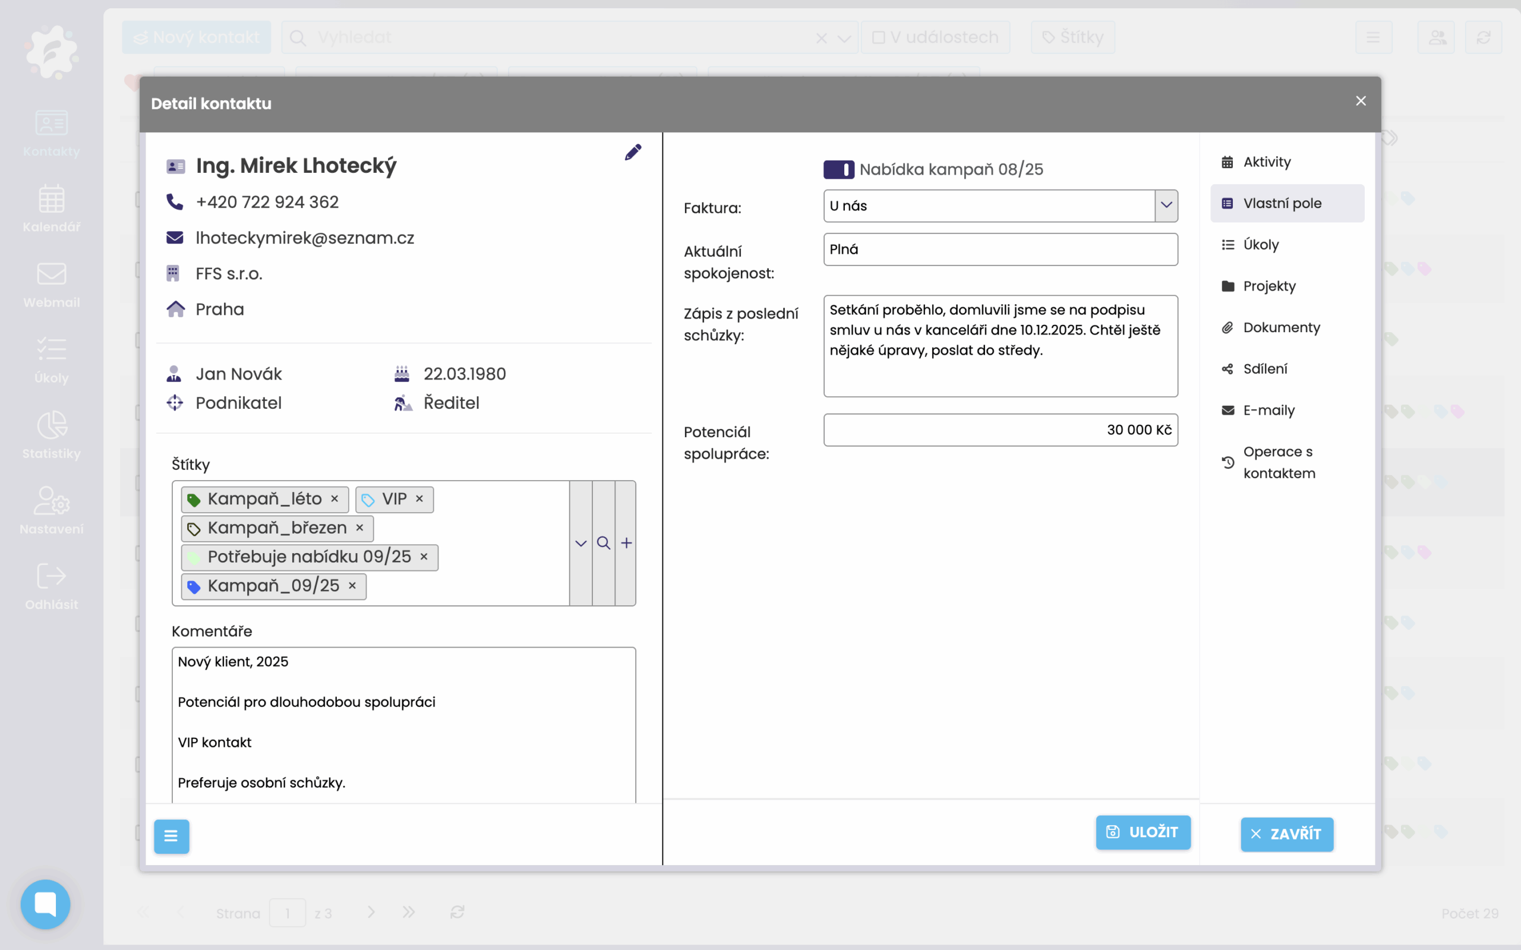
Task: Click the phone icon beside the number
Action: pyautogui.click(x=175, y=201)
